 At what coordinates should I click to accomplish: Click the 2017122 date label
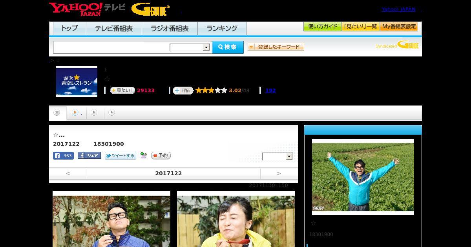(168, 173)
